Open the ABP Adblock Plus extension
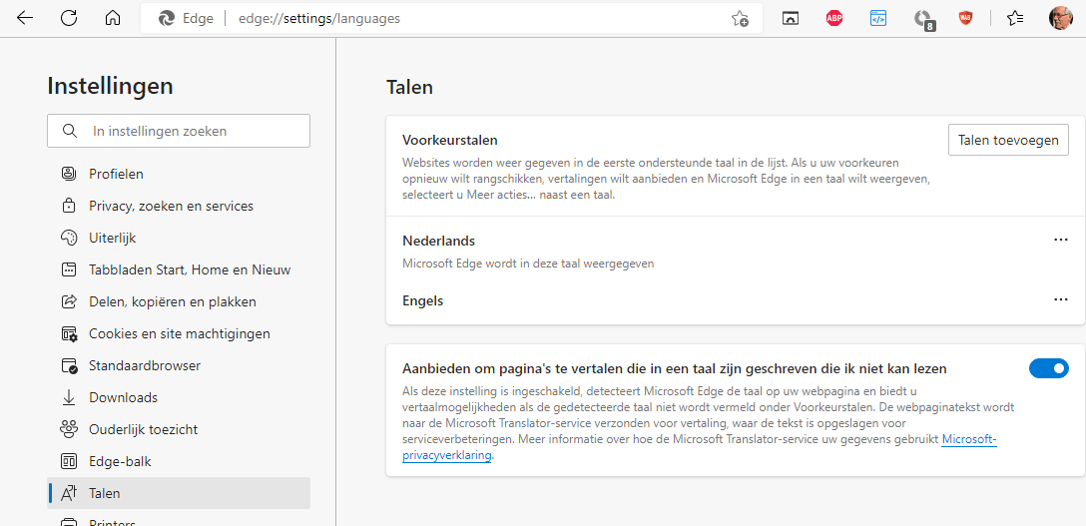1086x526 pixels. click(833, 19)
